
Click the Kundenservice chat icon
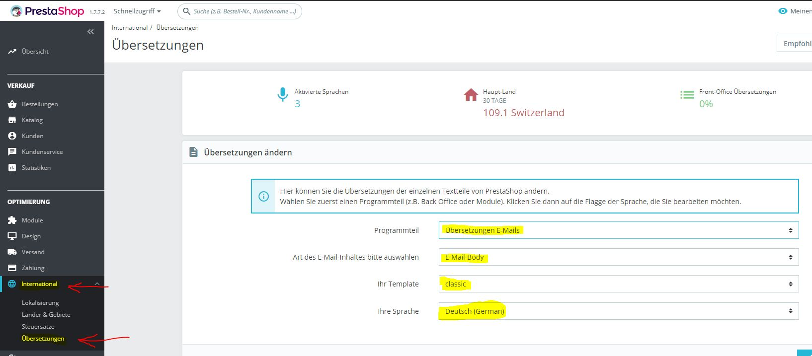(12, 152)
